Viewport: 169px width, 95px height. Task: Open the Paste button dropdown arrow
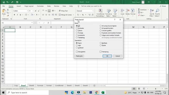(4, 16)
